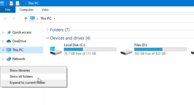Click the This PC computer icon in address bar

pos(32,19)
